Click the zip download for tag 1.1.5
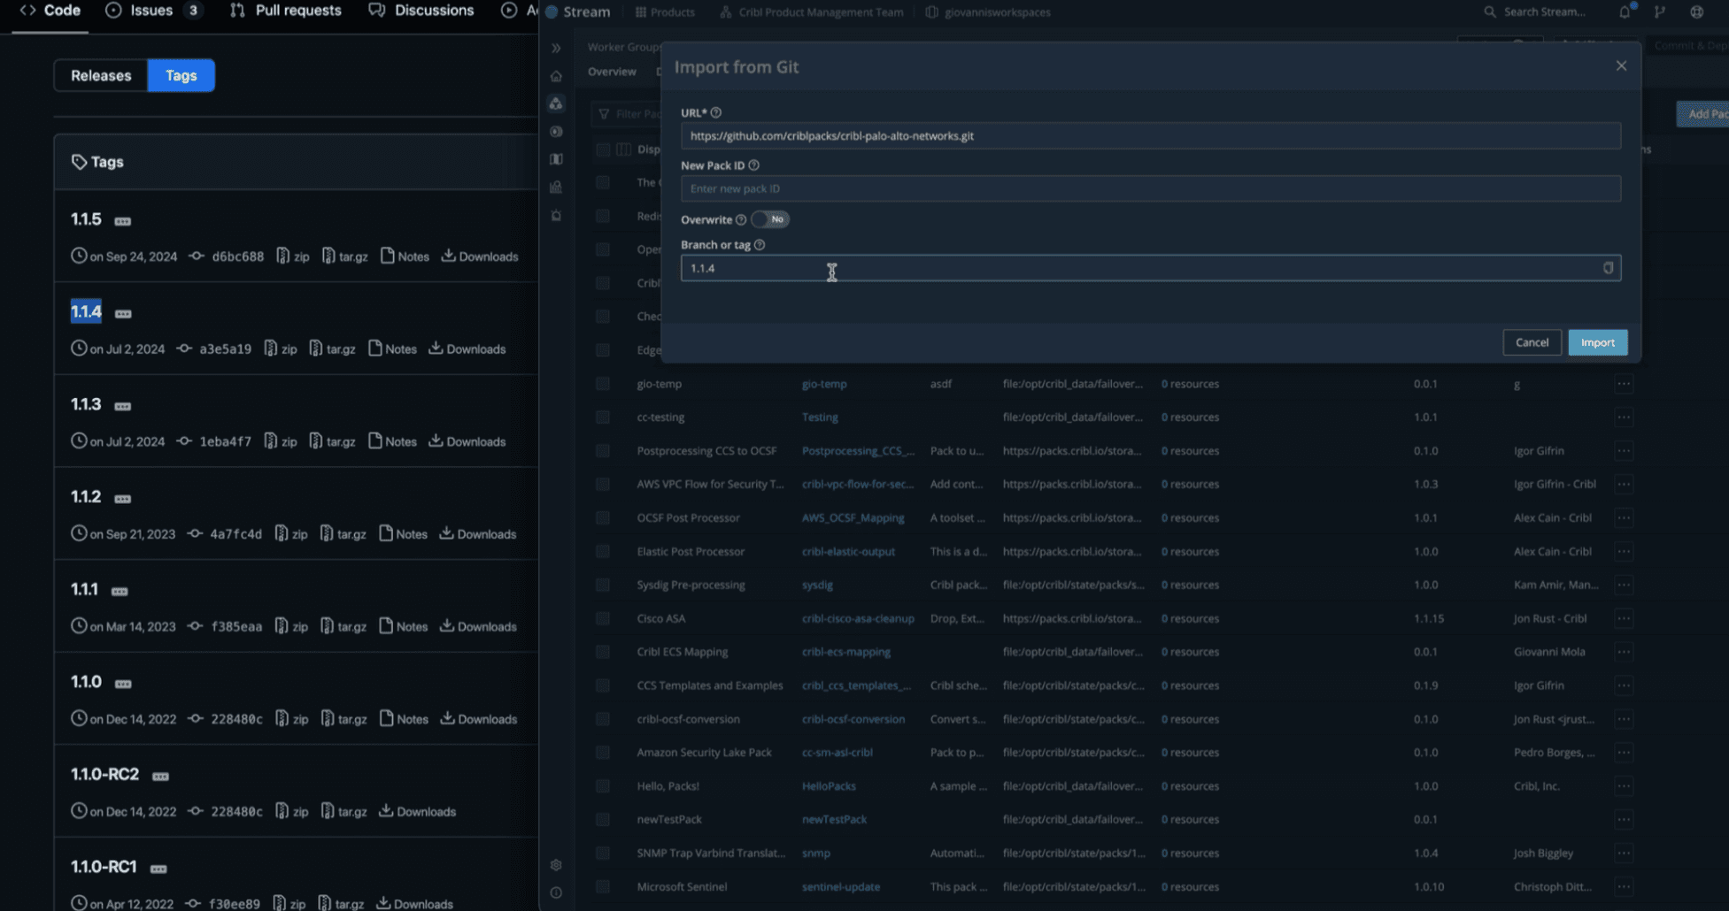The width and height of the screenshot is (1729, 911). click(x=293, y=256)
